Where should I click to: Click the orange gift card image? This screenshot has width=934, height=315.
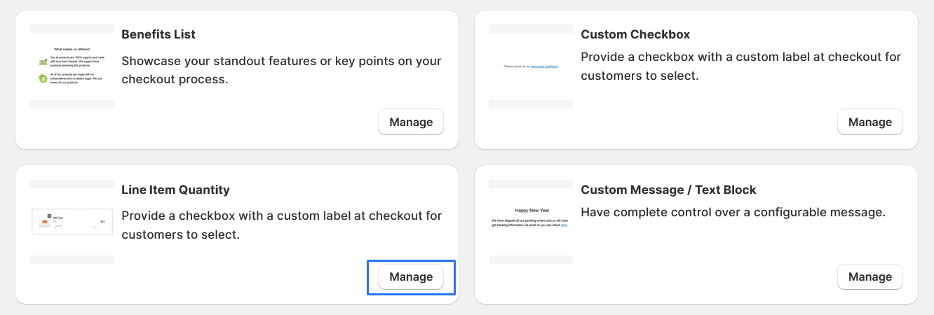click(x=44, y=223)
